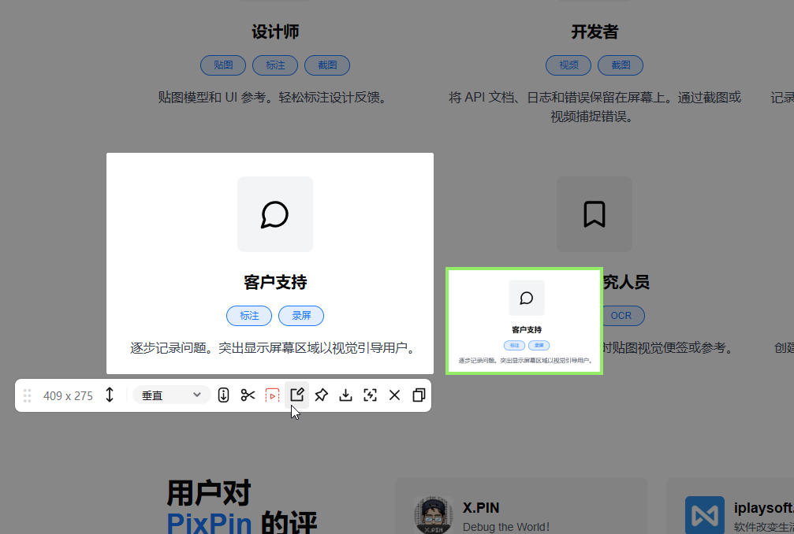Click the scroll capture icon on the toolbar
This screenshot has width=794, height=534.
tap(223, 395)
